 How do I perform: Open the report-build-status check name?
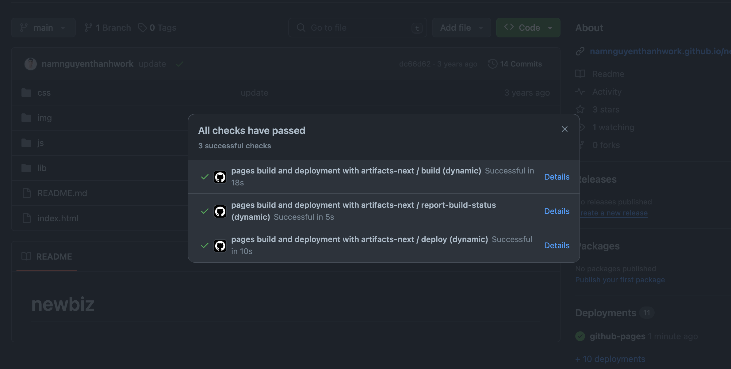[x=363, y=211]
